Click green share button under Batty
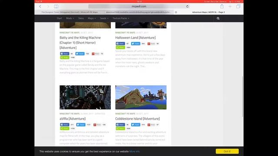Image resolution: width=278 pixels, height=156 pixels. tap(65, 58)
